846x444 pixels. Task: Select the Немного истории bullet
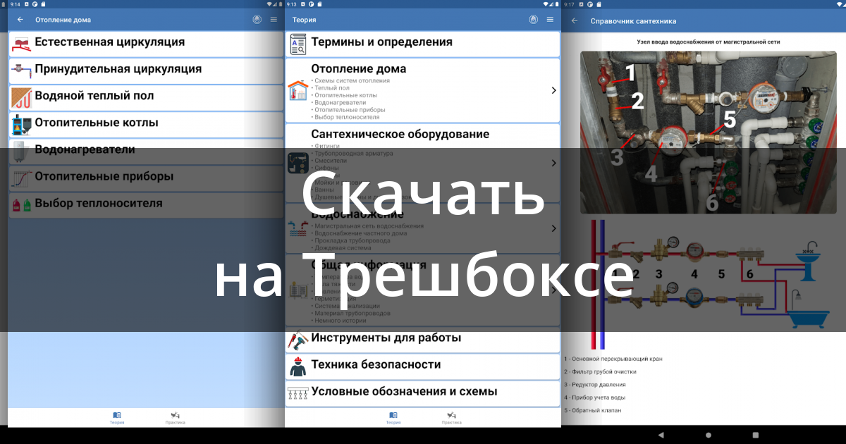tap(339, 321)
